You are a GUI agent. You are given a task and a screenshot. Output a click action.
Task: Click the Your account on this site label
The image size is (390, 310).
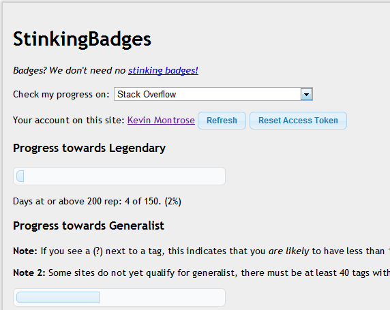(69, 121)
